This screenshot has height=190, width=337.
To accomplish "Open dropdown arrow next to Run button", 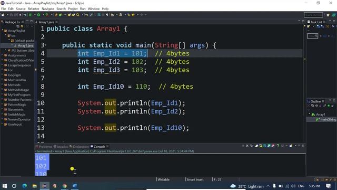I will pos(43,15).
